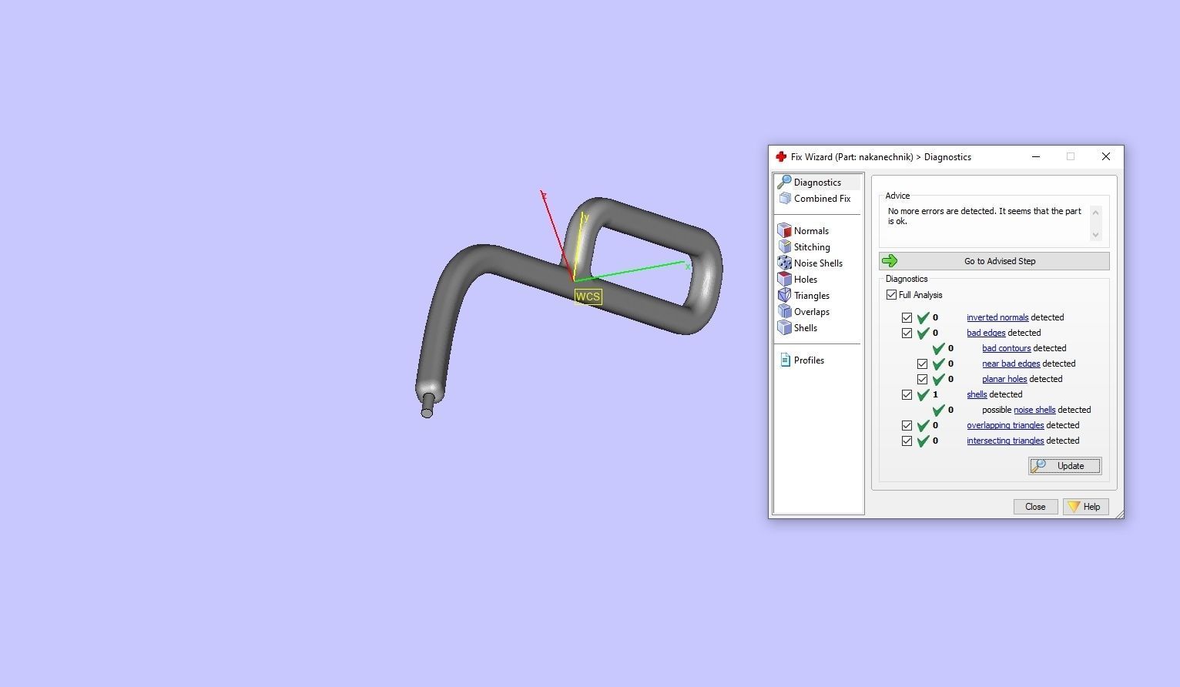This screenshot has height=687, width=1180.
Task: Switch to the Noise Shells page
Action: point(818,263)
